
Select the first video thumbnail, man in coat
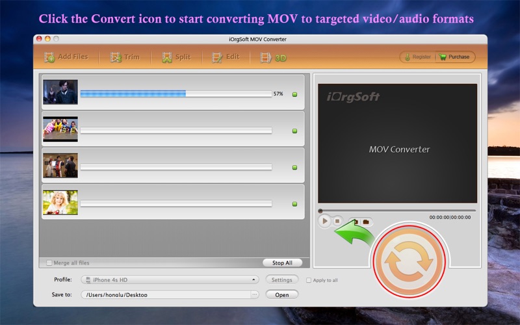pos(60,92)
